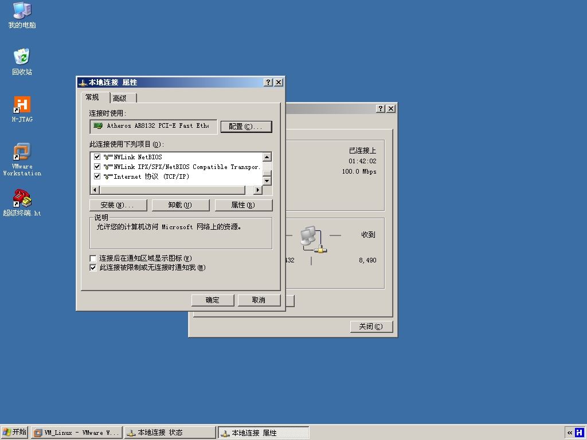The width and height of the screenshot is (587, 440).
Task: Click the Atheros network adapter icon
Action: 98,125
